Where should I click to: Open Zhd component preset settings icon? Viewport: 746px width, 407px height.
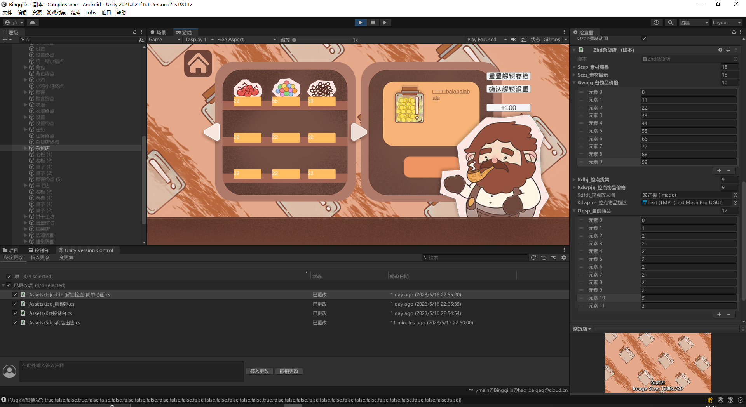point(728,50)
